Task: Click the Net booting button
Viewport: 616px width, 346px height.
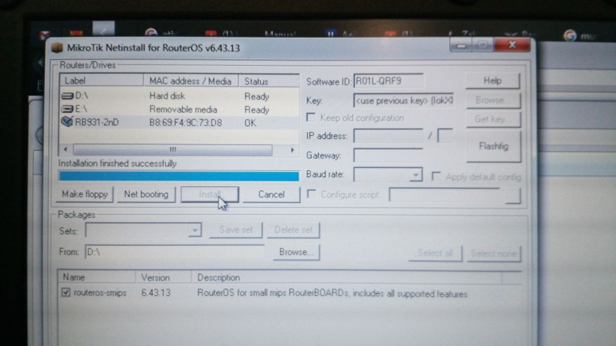Action: point(146,194)
